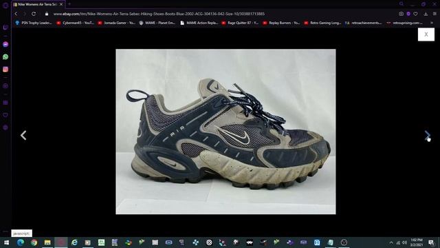Open the Replay Burners bookmark
This screenshot has height=248, width=440.
coord(281,23)
